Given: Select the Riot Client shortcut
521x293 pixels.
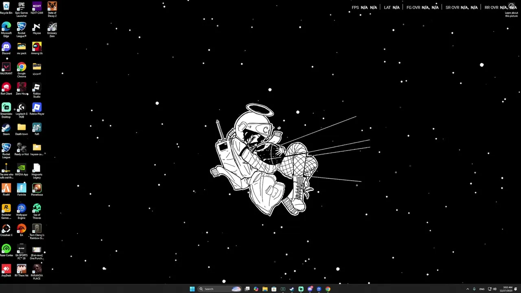Looking at the screenshot, I should [x=6, y=89].
